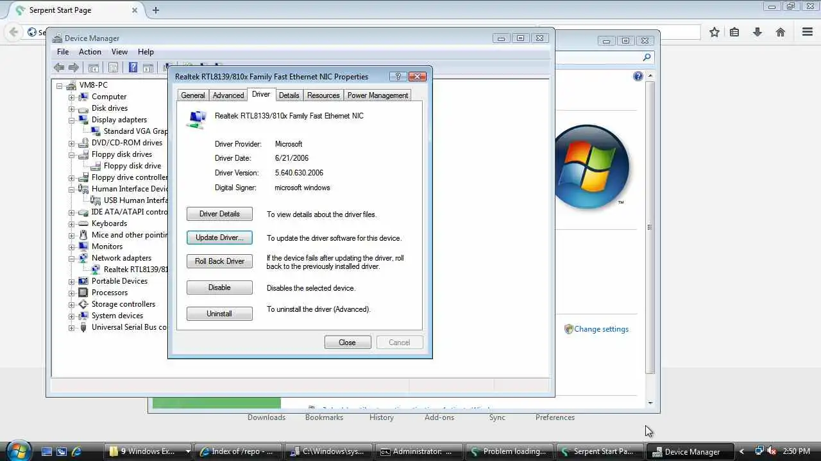Click the search magnifier in System window
821x461 pixels.
click(647, 58)
